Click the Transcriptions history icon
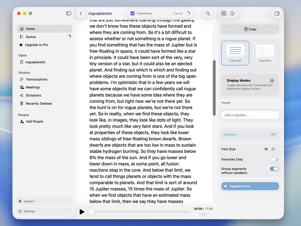Screen dimensions: 301x226 21,79
